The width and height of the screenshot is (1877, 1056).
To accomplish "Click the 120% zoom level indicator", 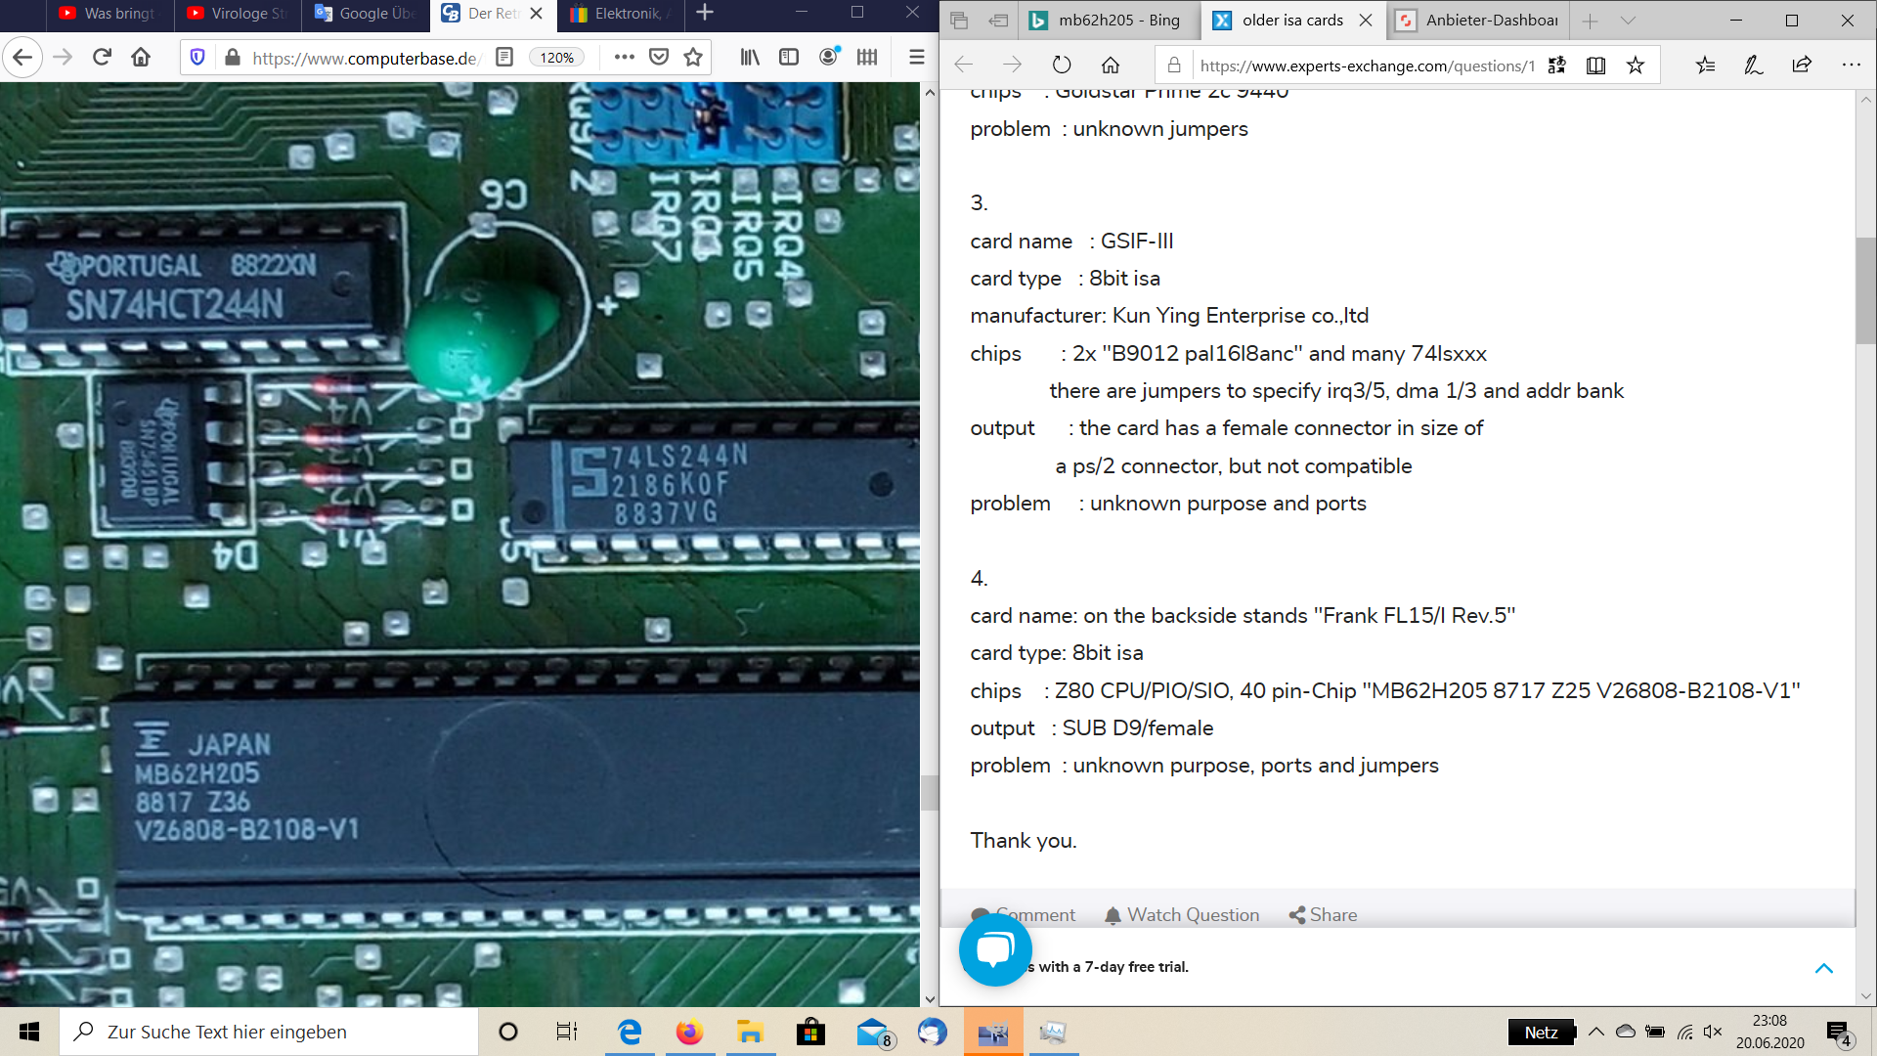I will [556, 58].
